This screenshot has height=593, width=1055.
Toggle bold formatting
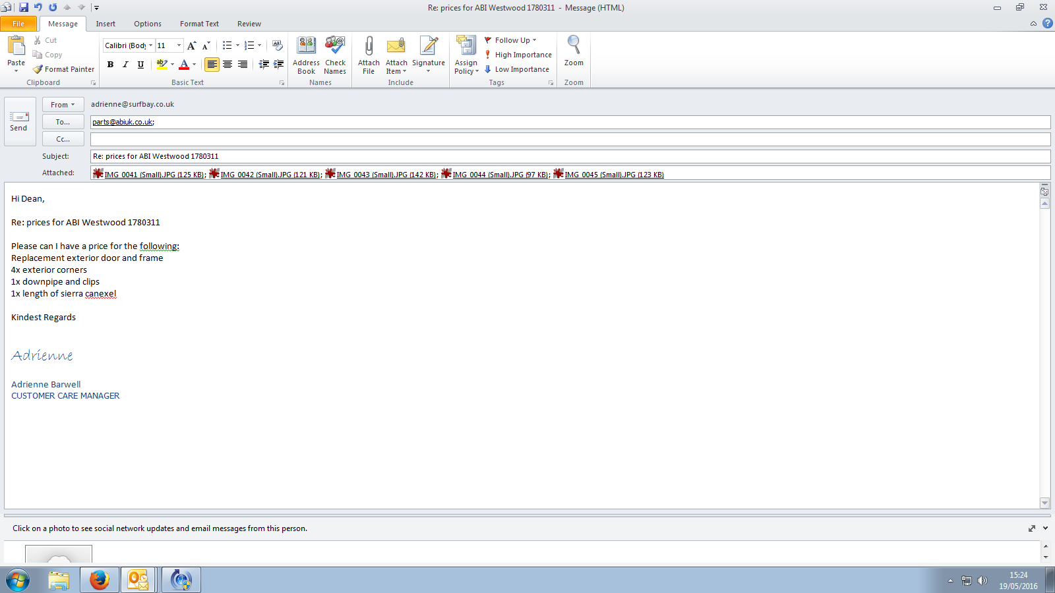click(110, 65)
